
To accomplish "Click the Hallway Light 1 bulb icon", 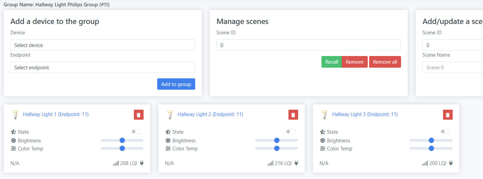I will click(15, 115).
